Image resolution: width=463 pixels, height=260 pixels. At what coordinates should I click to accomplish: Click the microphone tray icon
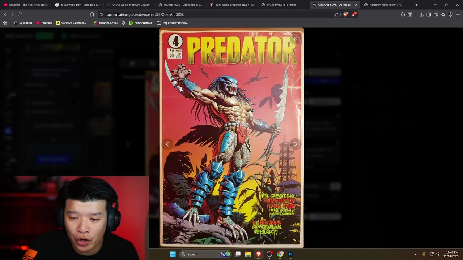424,254
